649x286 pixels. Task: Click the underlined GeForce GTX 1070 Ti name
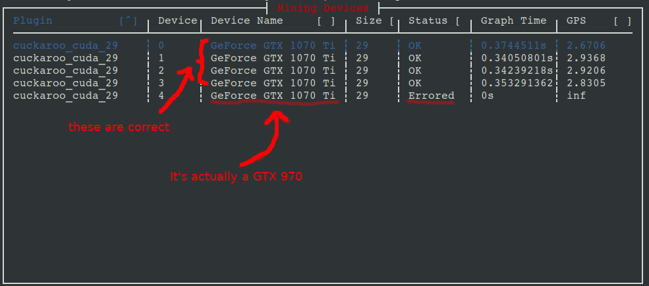273,96
